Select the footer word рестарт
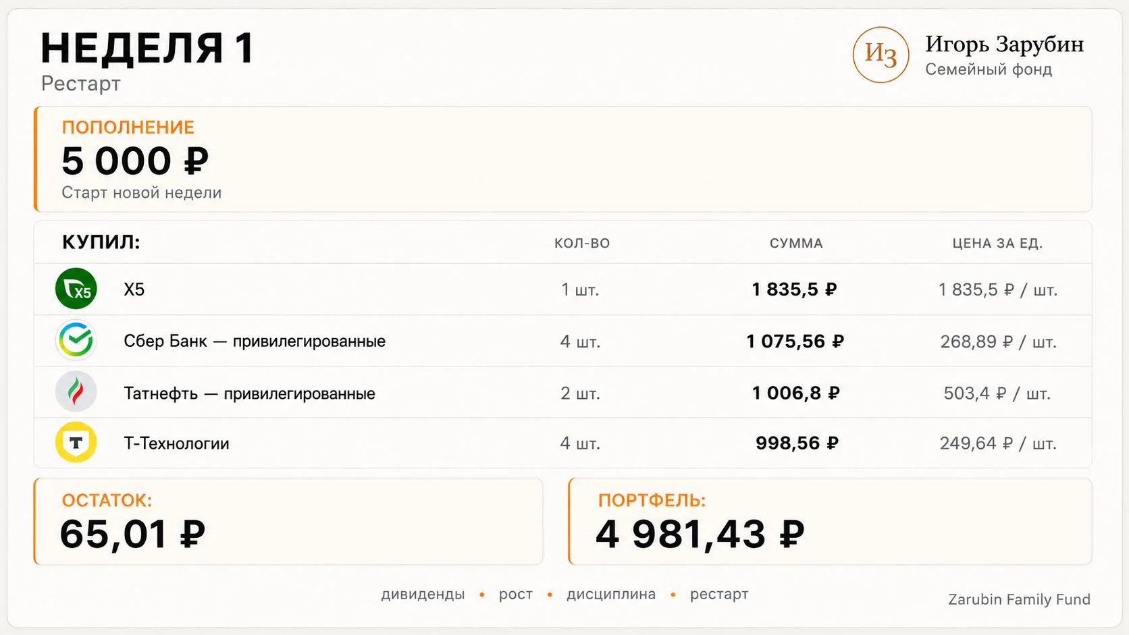This screenshot has width=1129, height=635. click(719, 595)
